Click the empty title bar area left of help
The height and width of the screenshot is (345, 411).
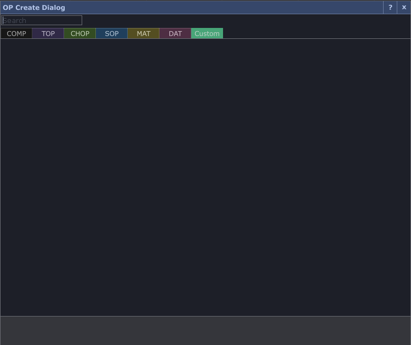(x=219, y=8)
